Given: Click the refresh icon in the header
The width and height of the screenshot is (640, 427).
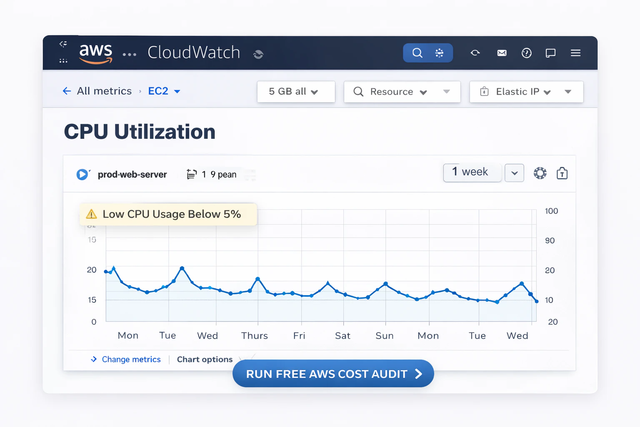Looking at the screenshot, I should (475, 53).
